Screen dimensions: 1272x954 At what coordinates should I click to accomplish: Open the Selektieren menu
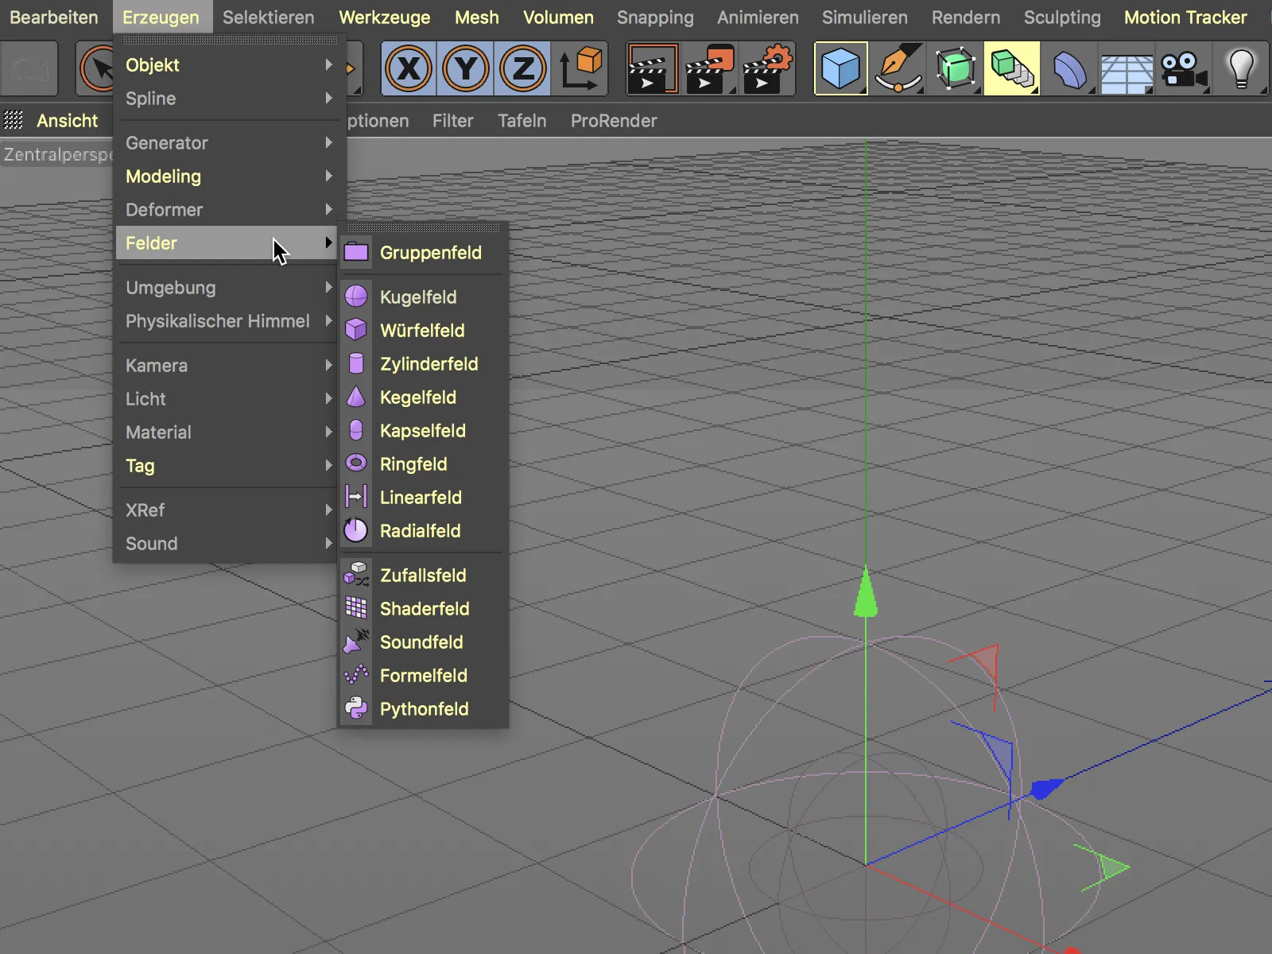[269, 17]
